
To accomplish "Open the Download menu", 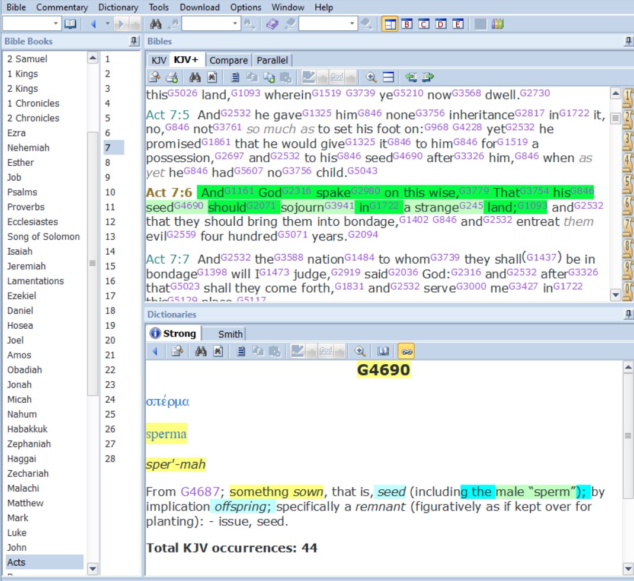I will tap(199, 7).
